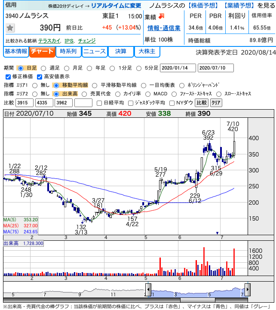The width and height of the screenshot is (276, 310).
Task: Click right handle of chart range slider
Action: [248, 289]
